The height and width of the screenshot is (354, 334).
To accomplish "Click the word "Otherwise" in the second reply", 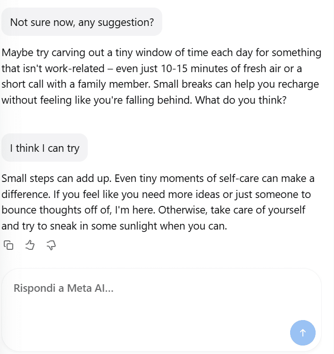I will point(183,210).
